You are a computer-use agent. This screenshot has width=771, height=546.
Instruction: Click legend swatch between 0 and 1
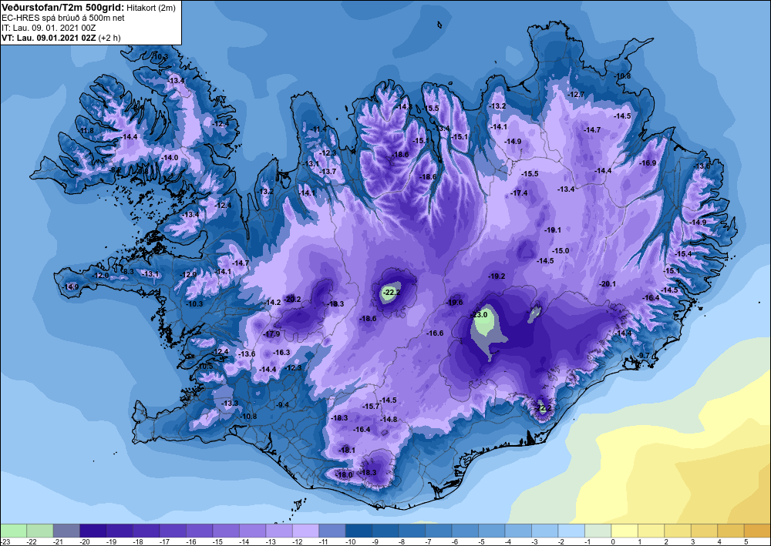click(624, 531)
